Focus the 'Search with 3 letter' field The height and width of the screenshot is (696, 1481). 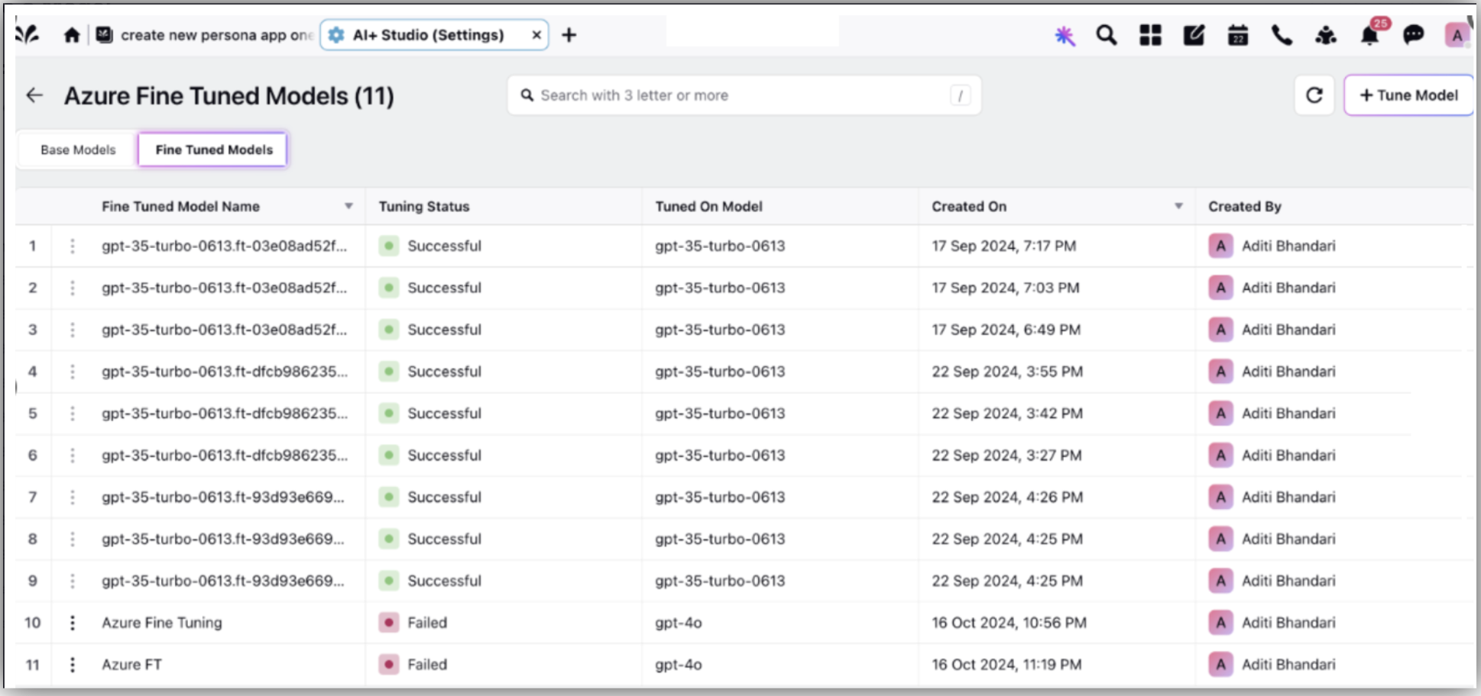point(744,95)
